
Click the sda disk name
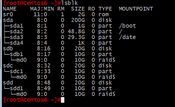tap(8, 20)
